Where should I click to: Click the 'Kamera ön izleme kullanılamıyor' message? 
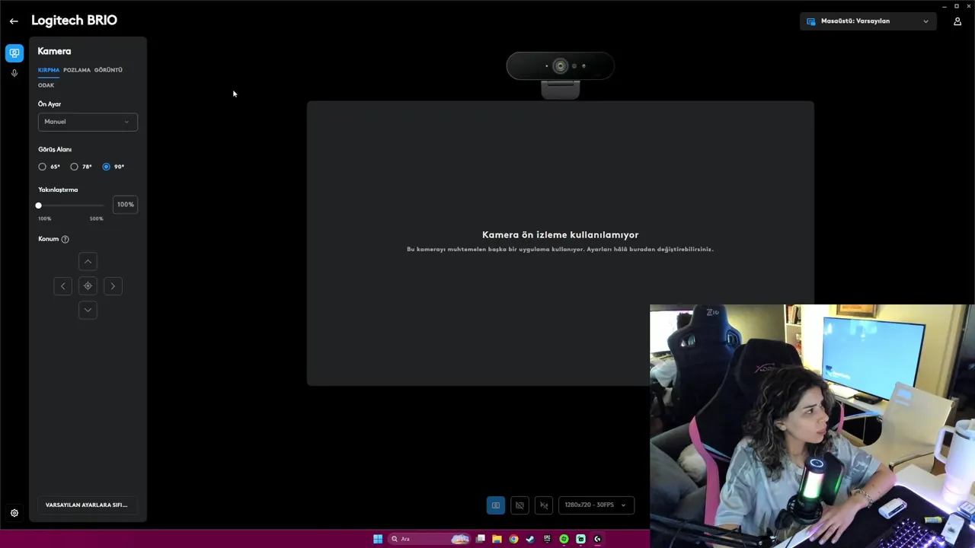coord(561,235)
